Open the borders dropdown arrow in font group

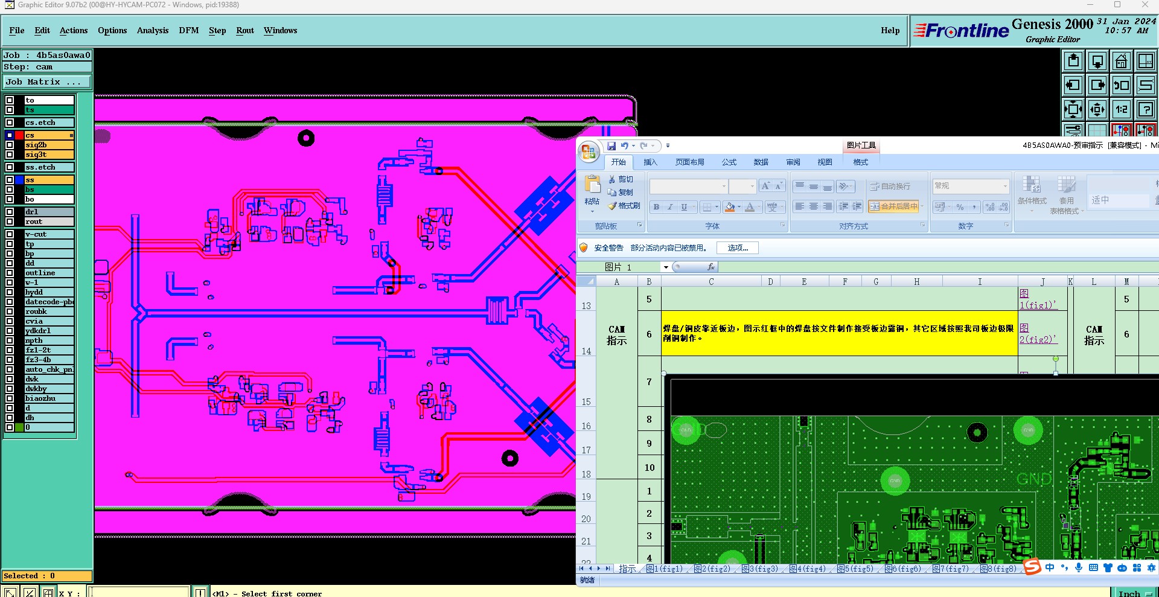(x=717, y=207)
